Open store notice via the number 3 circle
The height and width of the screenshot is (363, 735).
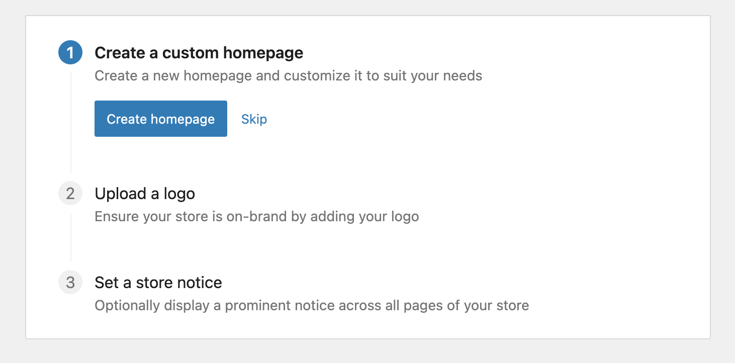(x=70, y=283)
